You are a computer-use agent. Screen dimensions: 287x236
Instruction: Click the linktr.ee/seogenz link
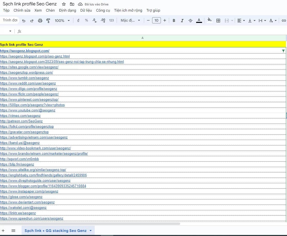click(18, 213)
